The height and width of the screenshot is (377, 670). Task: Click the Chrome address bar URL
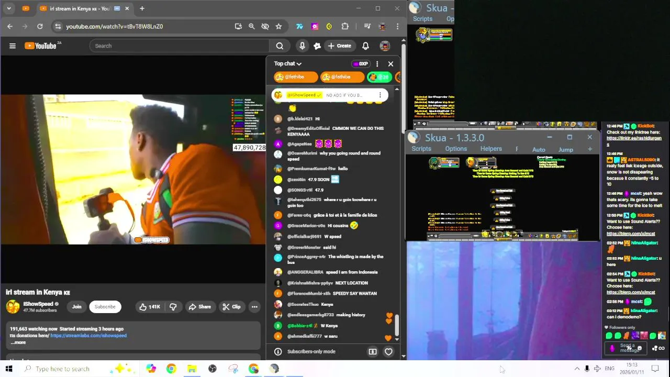(115, 26)
